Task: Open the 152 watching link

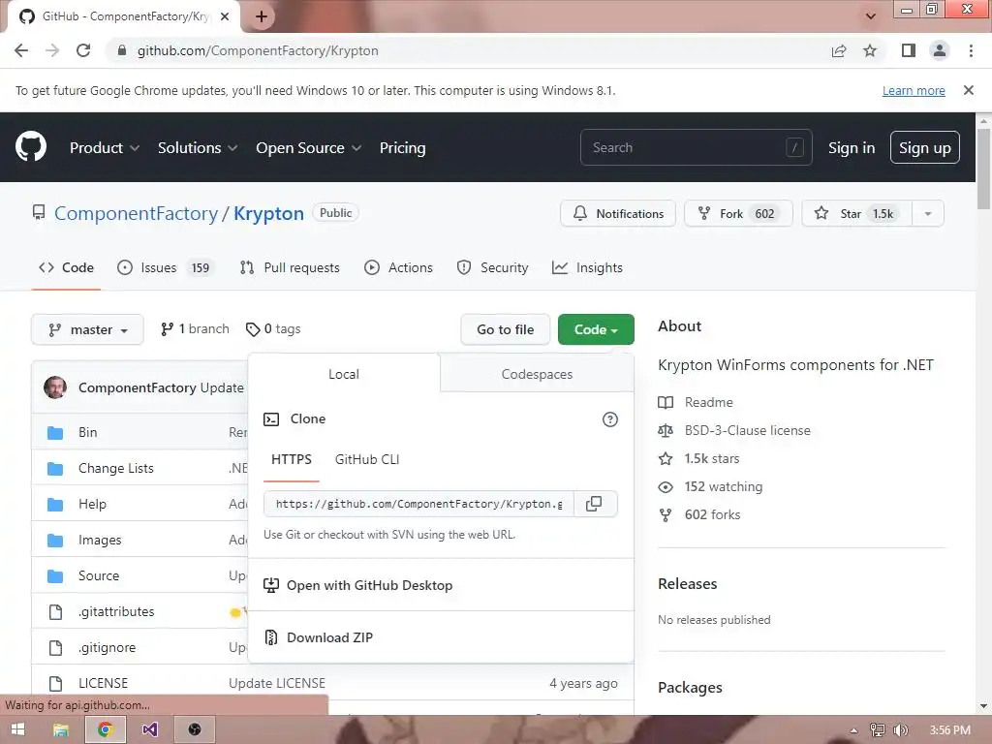Action: point(710,486)
